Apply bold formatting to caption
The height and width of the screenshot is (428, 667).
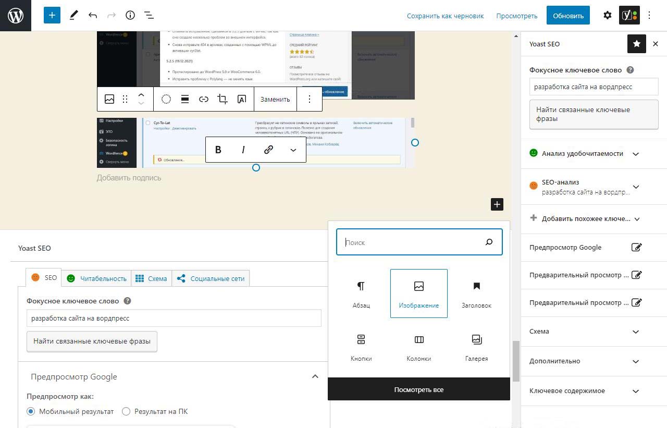[x=218, y=150]
